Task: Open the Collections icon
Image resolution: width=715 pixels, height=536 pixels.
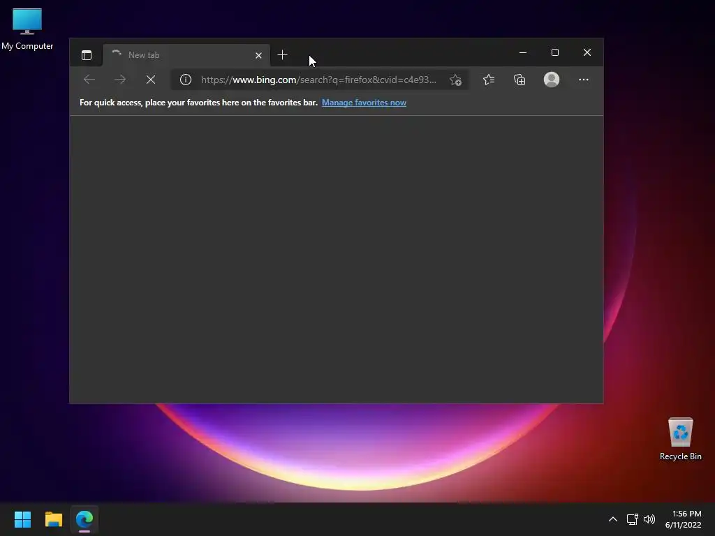Action: [519, 80]
